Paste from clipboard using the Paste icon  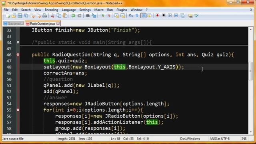(65, 16)
